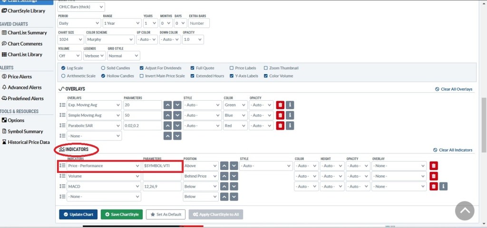487x228 pixels.
Task: Move Simple Moving Avg overlay up
Action: pos(167,115)
